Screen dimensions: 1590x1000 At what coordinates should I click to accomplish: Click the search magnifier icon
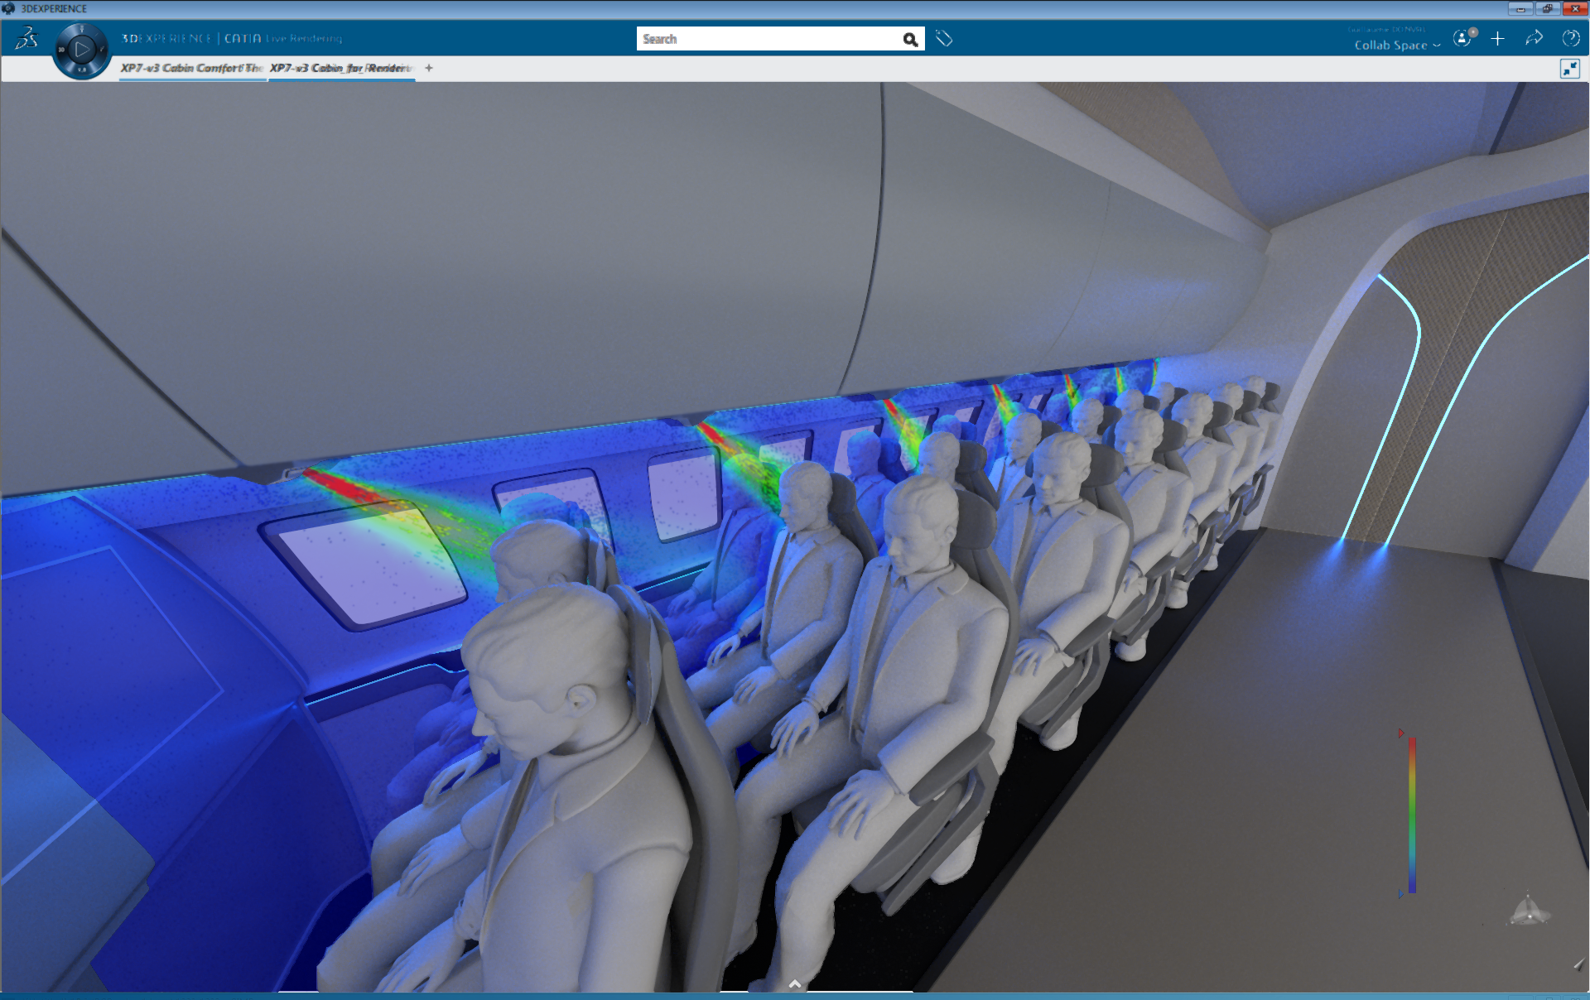click(x=910, y=39)
